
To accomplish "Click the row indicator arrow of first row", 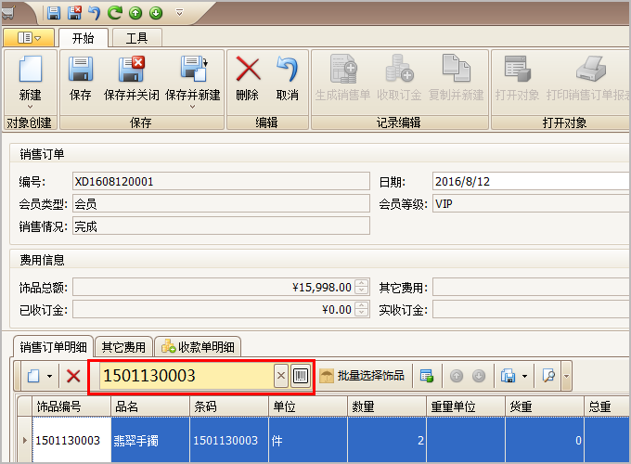I will point(24,440).
